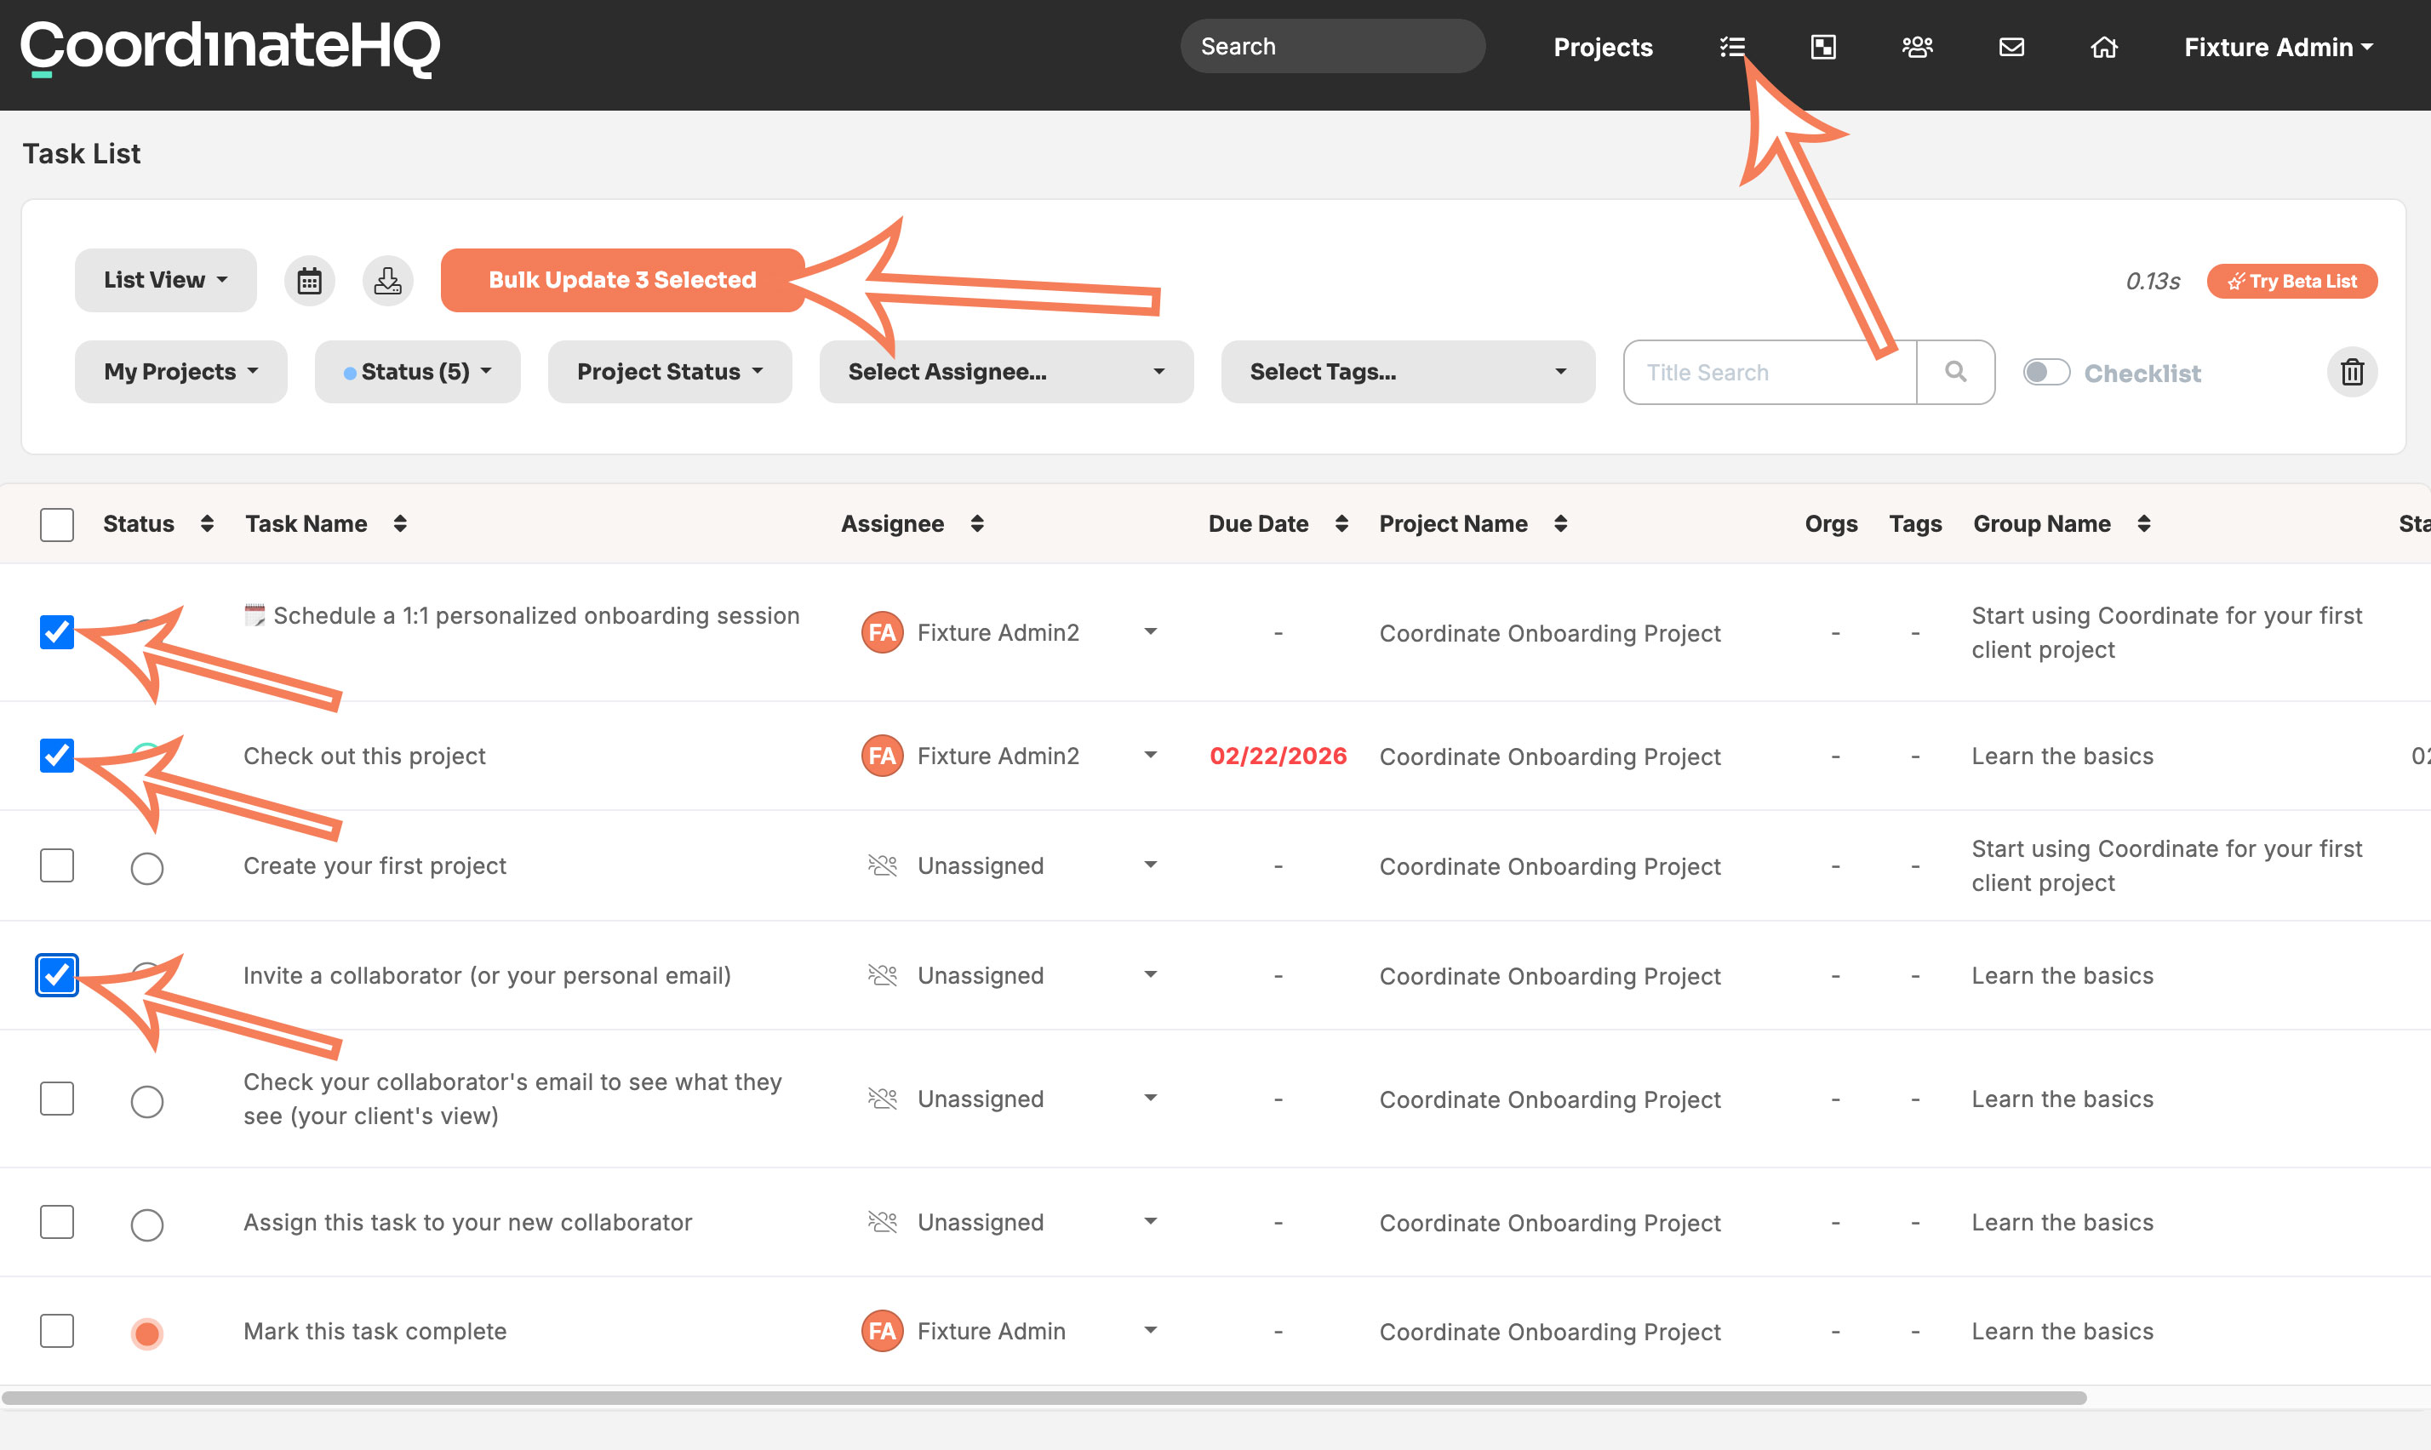The height and width of the screenshot is (1450, 2431).
Task: Open the Create your first project task
Action: 375,866
